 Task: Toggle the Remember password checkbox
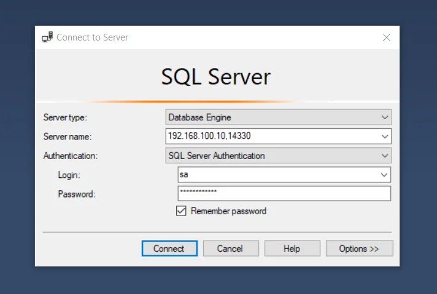pos(181,211)
